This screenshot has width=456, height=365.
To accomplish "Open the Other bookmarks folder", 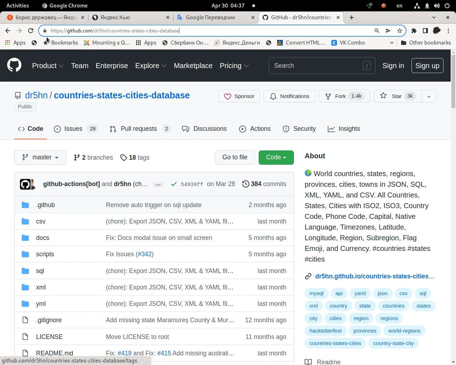I will click(426, 43).
